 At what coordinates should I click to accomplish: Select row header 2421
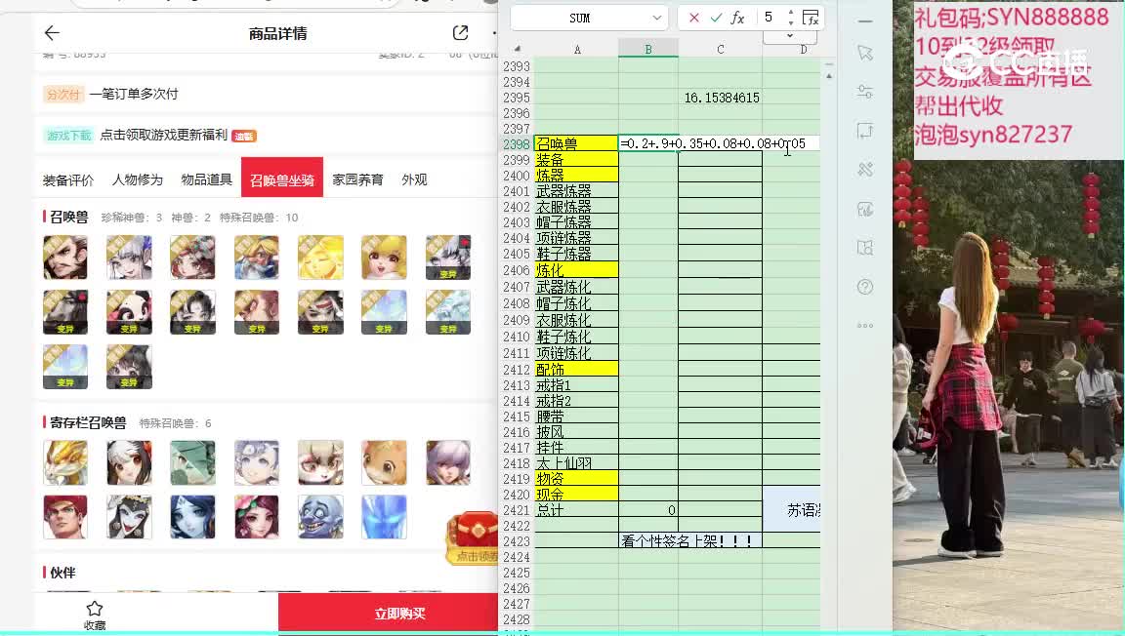(x=517, y=510)
